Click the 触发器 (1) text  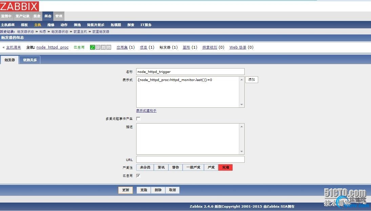click(168, 47)
